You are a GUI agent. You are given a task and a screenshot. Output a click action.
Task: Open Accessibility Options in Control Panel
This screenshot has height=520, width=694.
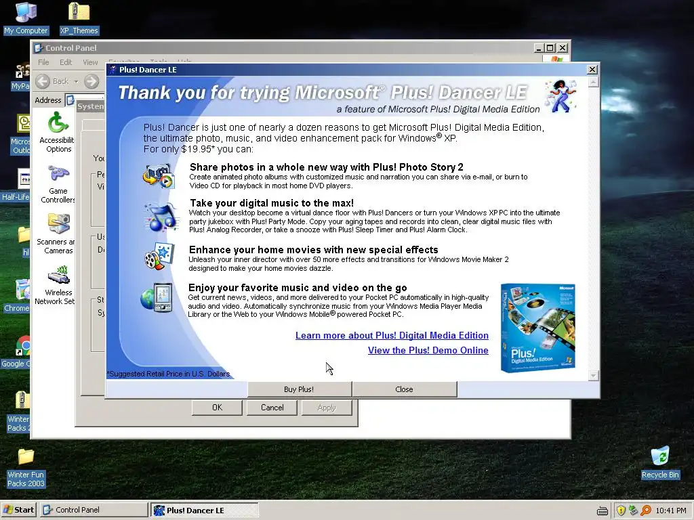tap(57, 132)
